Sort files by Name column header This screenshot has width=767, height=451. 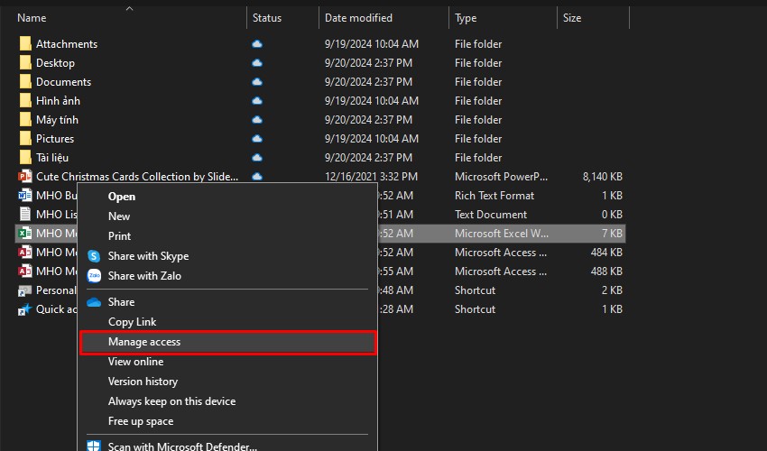coord(32,18)
